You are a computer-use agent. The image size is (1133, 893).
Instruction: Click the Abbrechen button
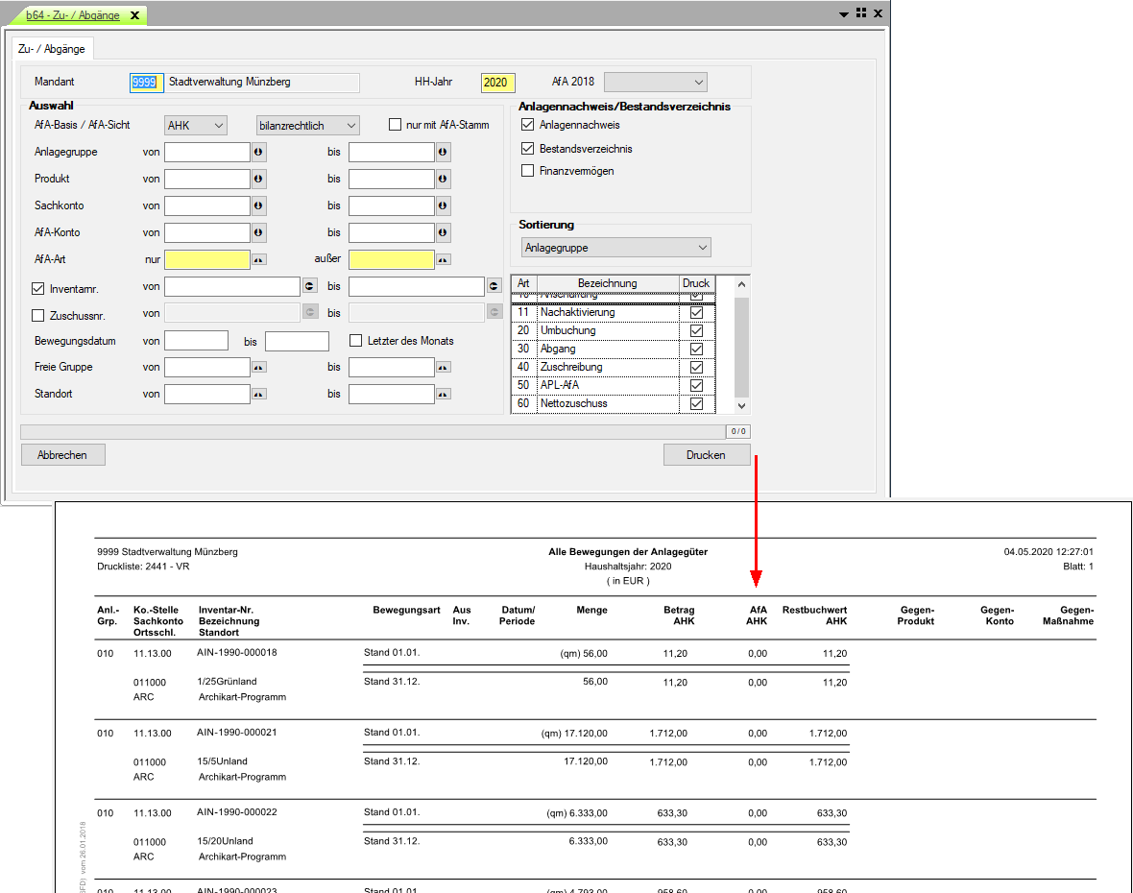point(62,455)
